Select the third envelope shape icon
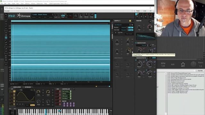This screenshot has width=205, height=115. (57, 98)
